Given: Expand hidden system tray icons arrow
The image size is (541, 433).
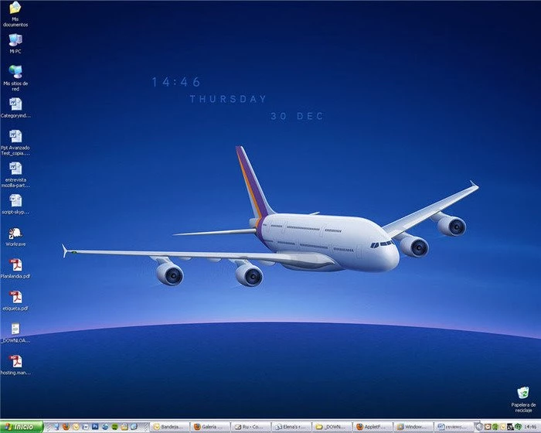Looking at the screenshot, I should click(x=480, y=427).
